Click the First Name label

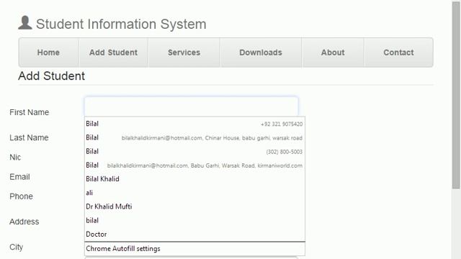(x=29, y=112)
